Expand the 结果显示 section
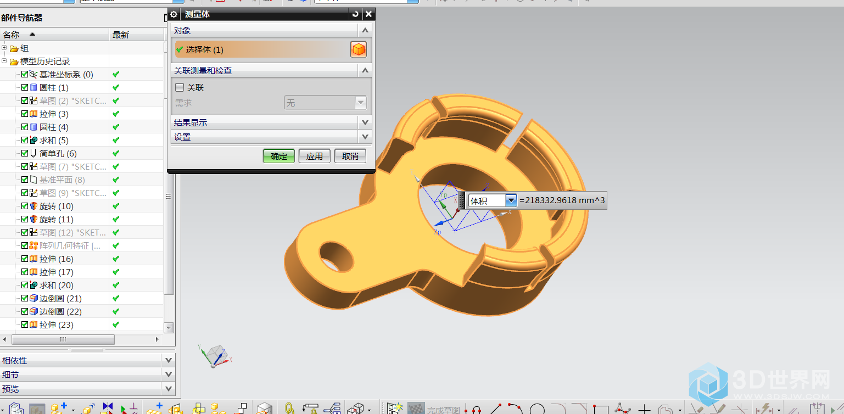Screen dimensions: 844x414 click(x=365, y=122)
